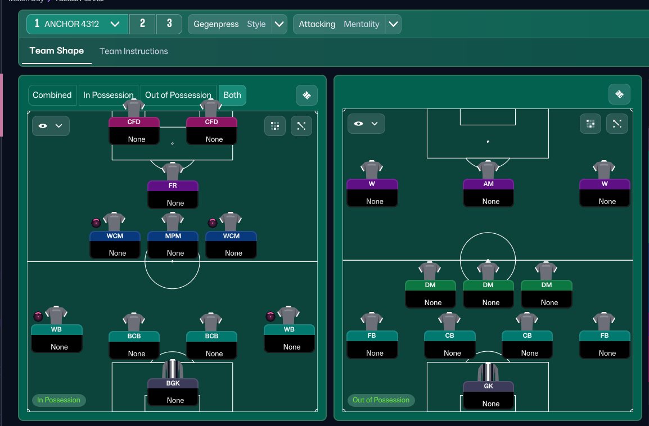Select the In Possession view option
The width and height of the screenshot is (649, 426).
click(109, 95)
